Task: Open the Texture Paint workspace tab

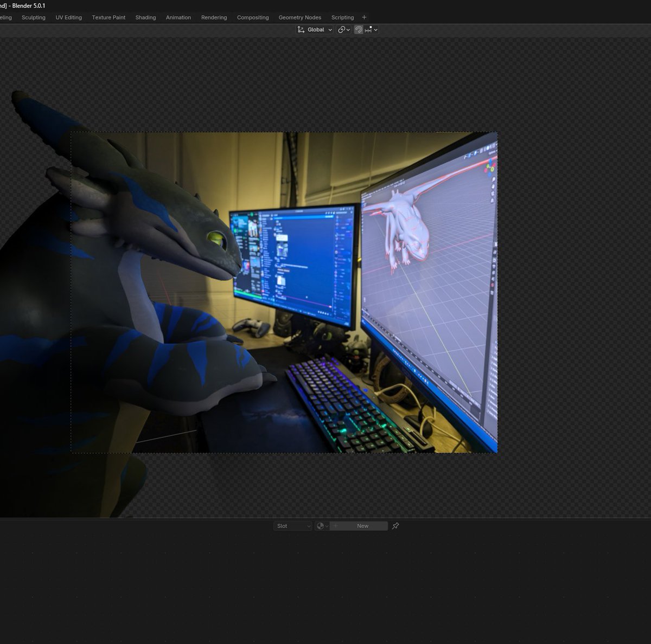Action: [108, 17]
